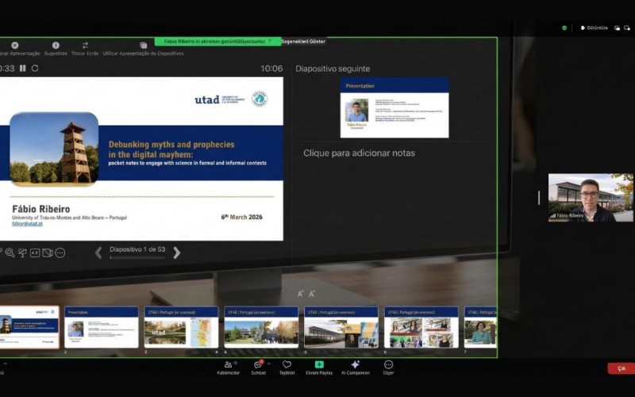Click the green encryption shield icon
The height and width of the screenshot is (397, 635).
564,28
